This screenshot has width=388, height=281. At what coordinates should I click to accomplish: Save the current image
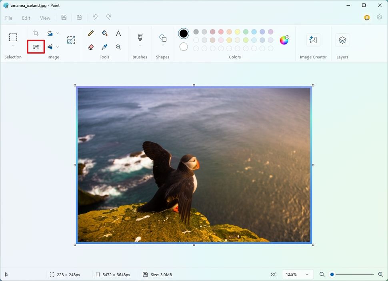[x=64, y=17]
